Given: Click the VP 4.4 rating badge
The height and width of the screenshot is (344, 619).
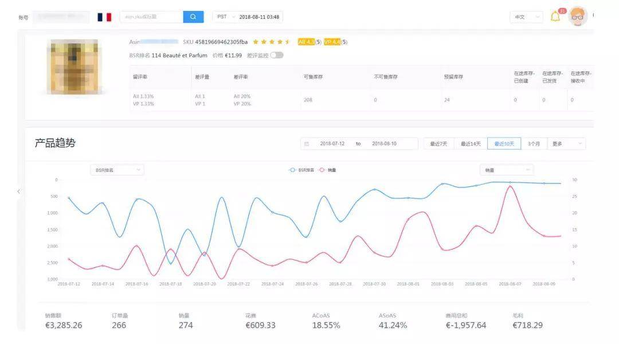Looking at the screenshot, I should click(x=332, y=42).
